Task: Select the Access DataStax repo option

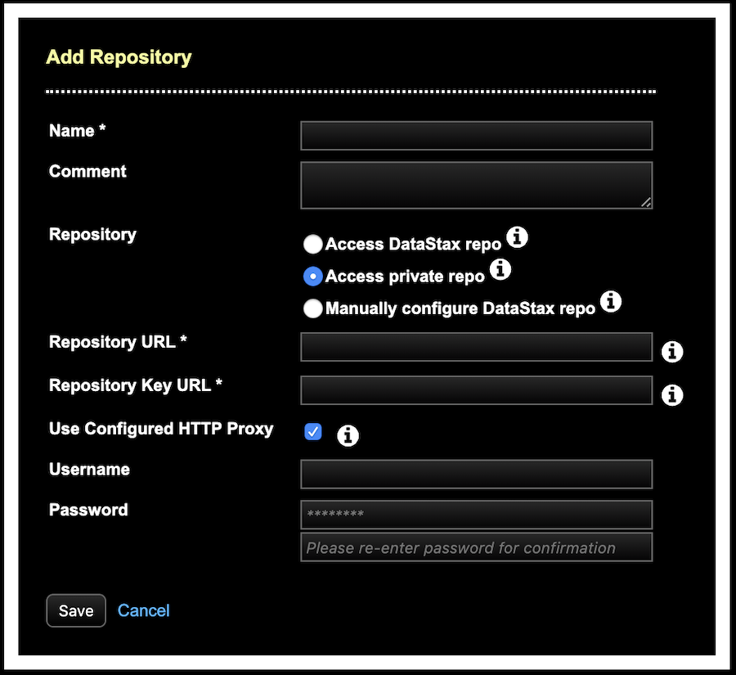Action: tap(312, 244)
